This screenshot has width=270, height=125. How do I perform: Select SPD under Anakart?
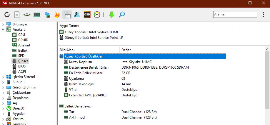pyautogui.click(x=21, y=56)
